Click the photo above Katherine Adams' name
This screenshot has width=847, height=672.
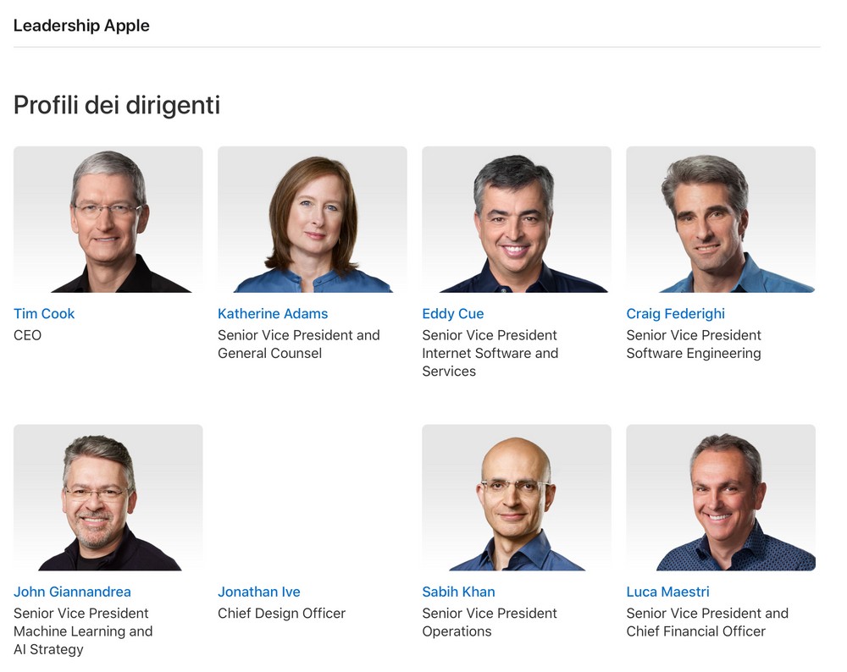pyautogui.click(x=313, y=219)
